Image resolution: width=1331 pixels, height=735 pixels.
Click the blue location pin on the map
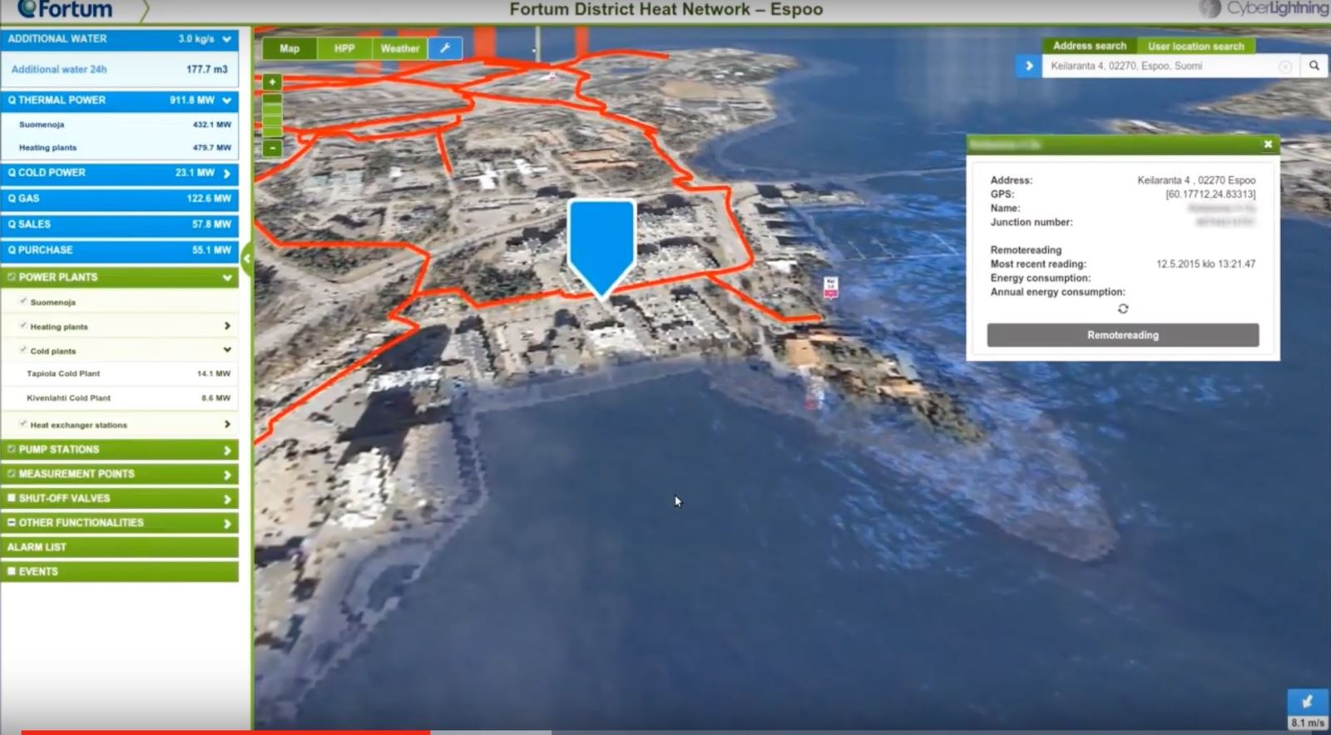tap(601, 247)
